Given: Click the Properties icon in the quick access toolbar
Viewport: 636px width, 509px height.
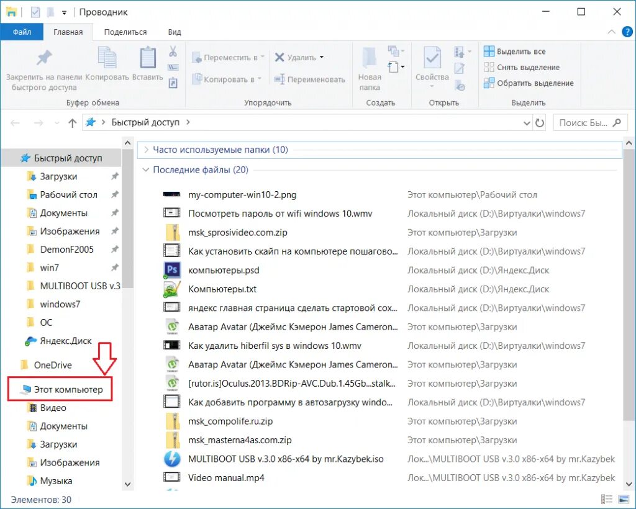Looking at the screenshot, I should click(x=35, y=12).
